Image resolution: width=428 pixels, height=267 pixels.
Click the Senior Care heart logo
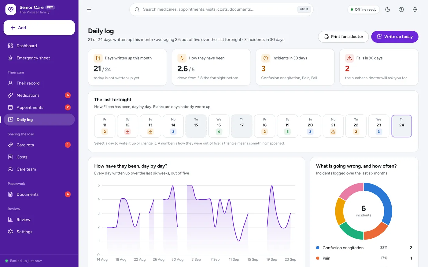click(11, 9)
